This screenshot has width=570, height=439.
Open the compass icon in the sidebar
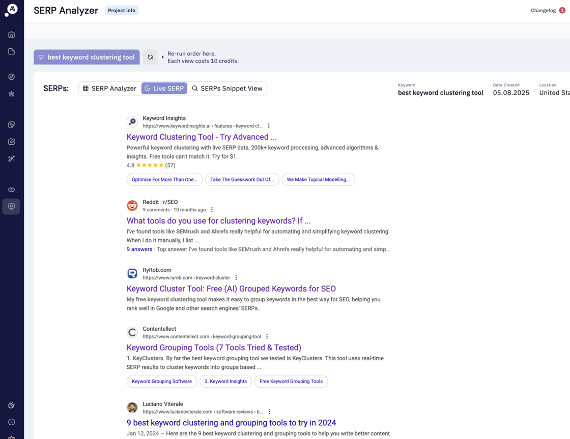12,77
